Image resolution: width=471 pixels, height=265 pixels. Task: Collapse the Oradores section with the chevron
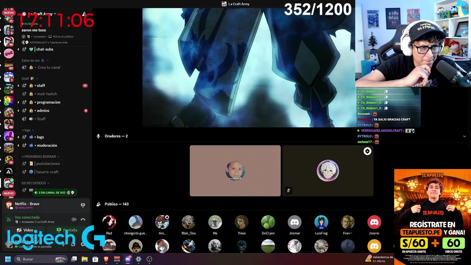464,136
